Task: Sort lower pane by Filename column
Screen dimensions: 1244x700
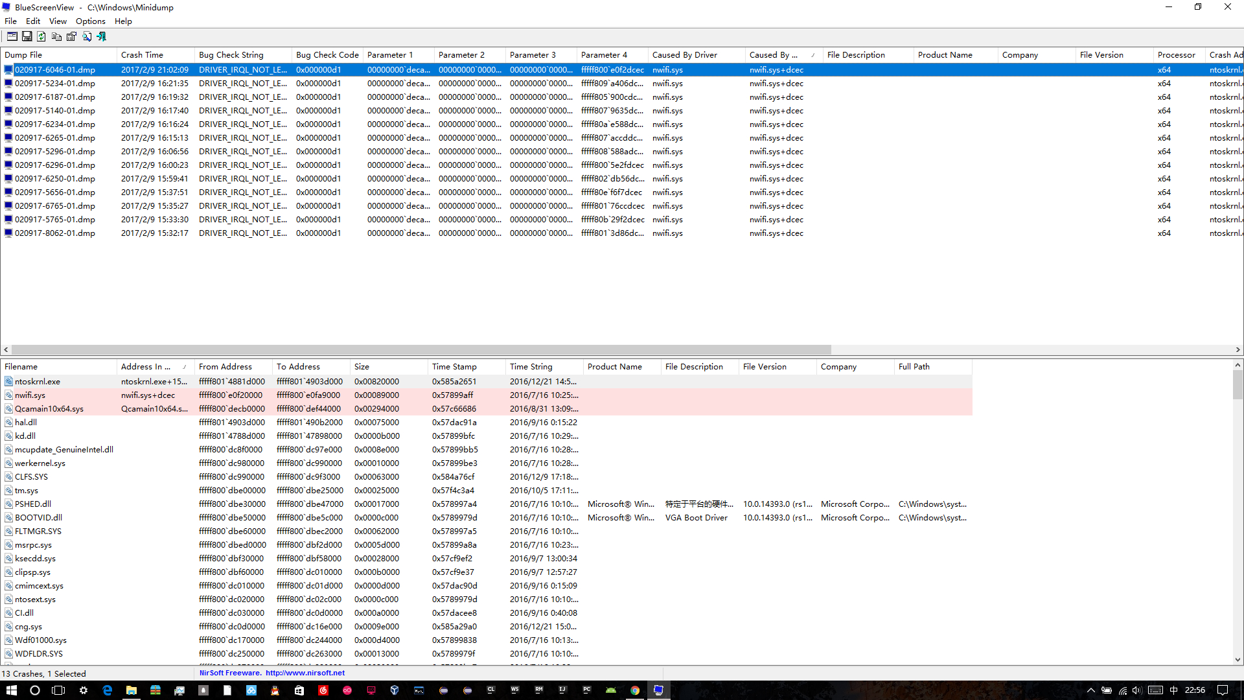Action: pyautogui.click(x=58, y=367)
